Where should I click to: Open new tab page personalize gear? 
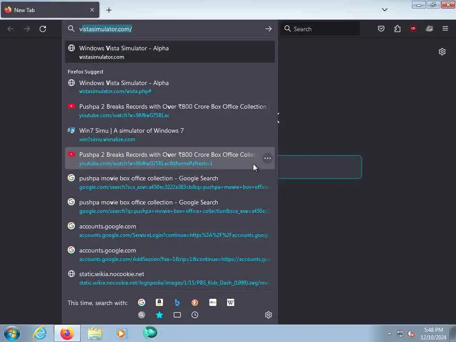(x=442, y=52)
